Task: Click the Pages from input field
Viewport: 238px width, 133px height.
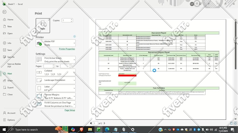Action: [x=48, y=66]
